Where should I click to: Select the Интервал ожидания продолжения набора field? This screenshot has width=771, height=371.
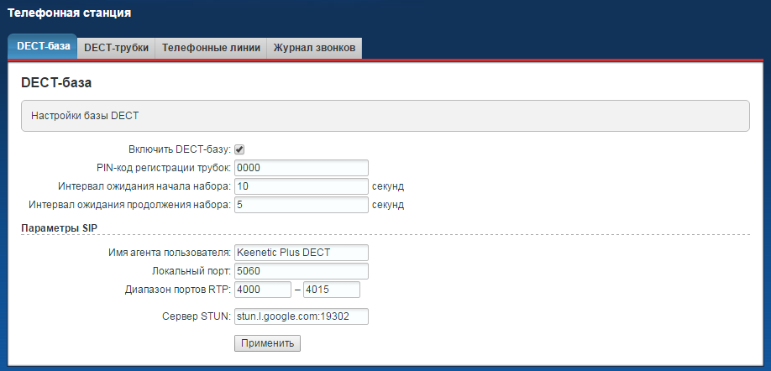coord(302,204)
